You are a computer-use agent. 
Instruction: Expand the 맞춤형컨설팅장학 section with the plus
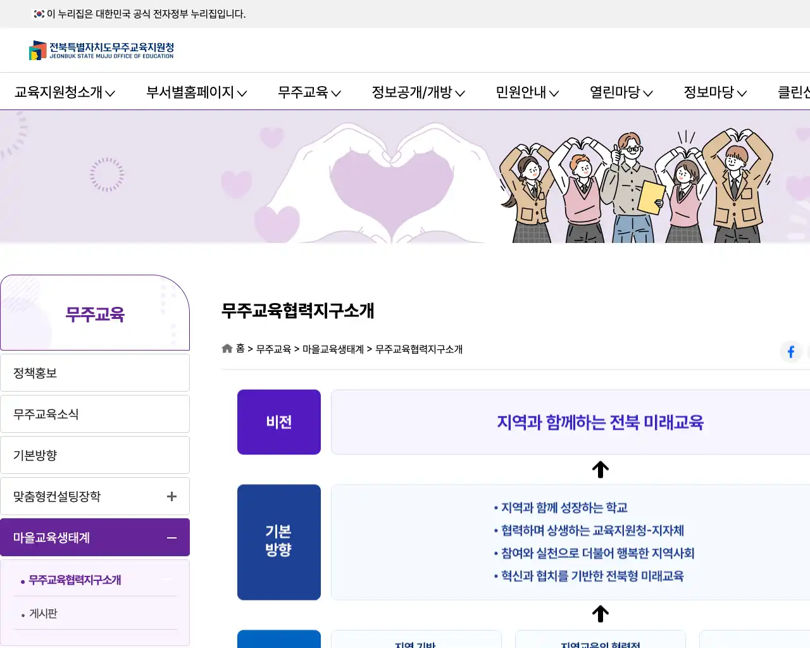tap(171, 496)
